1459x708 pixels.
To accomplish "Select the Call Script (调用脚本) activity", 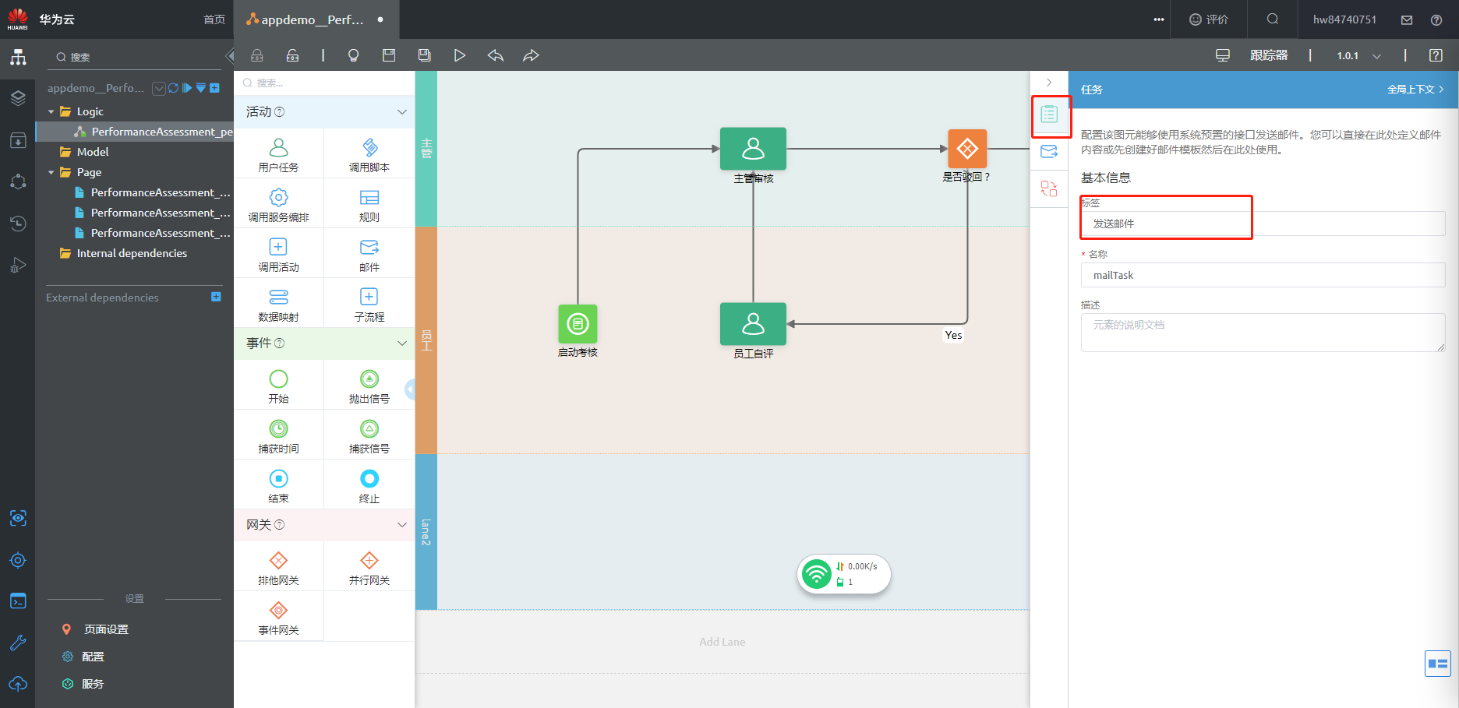I will coord(369,155).
